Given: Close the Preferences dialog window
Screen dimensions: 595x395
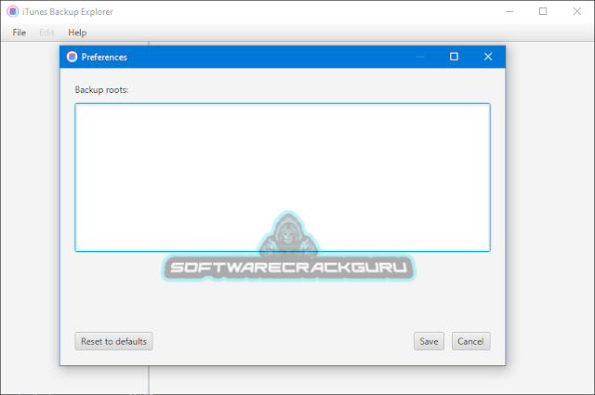Looking at the screenshot, I should point(488,57).
